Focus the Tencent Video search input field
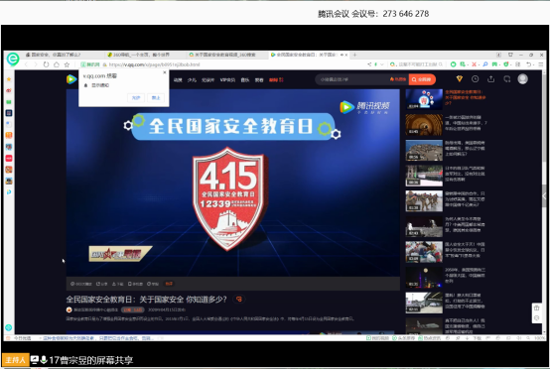Screen dimensions: 550x369 pyautogui.click(x=352, y=79)
